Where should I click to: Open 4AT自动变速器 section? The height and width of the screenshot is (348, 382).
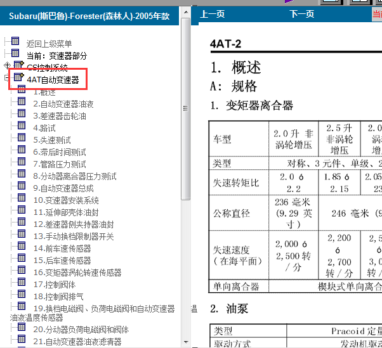53,80
